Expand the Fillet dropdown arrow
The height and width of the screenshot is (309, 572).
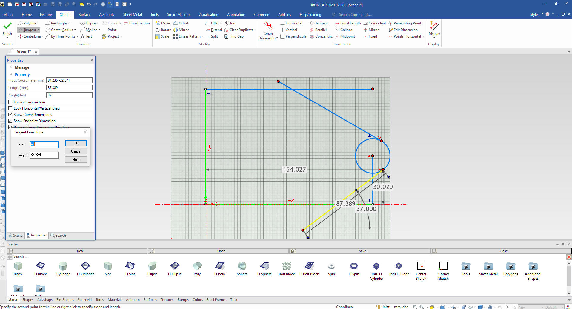pos(221,23)
